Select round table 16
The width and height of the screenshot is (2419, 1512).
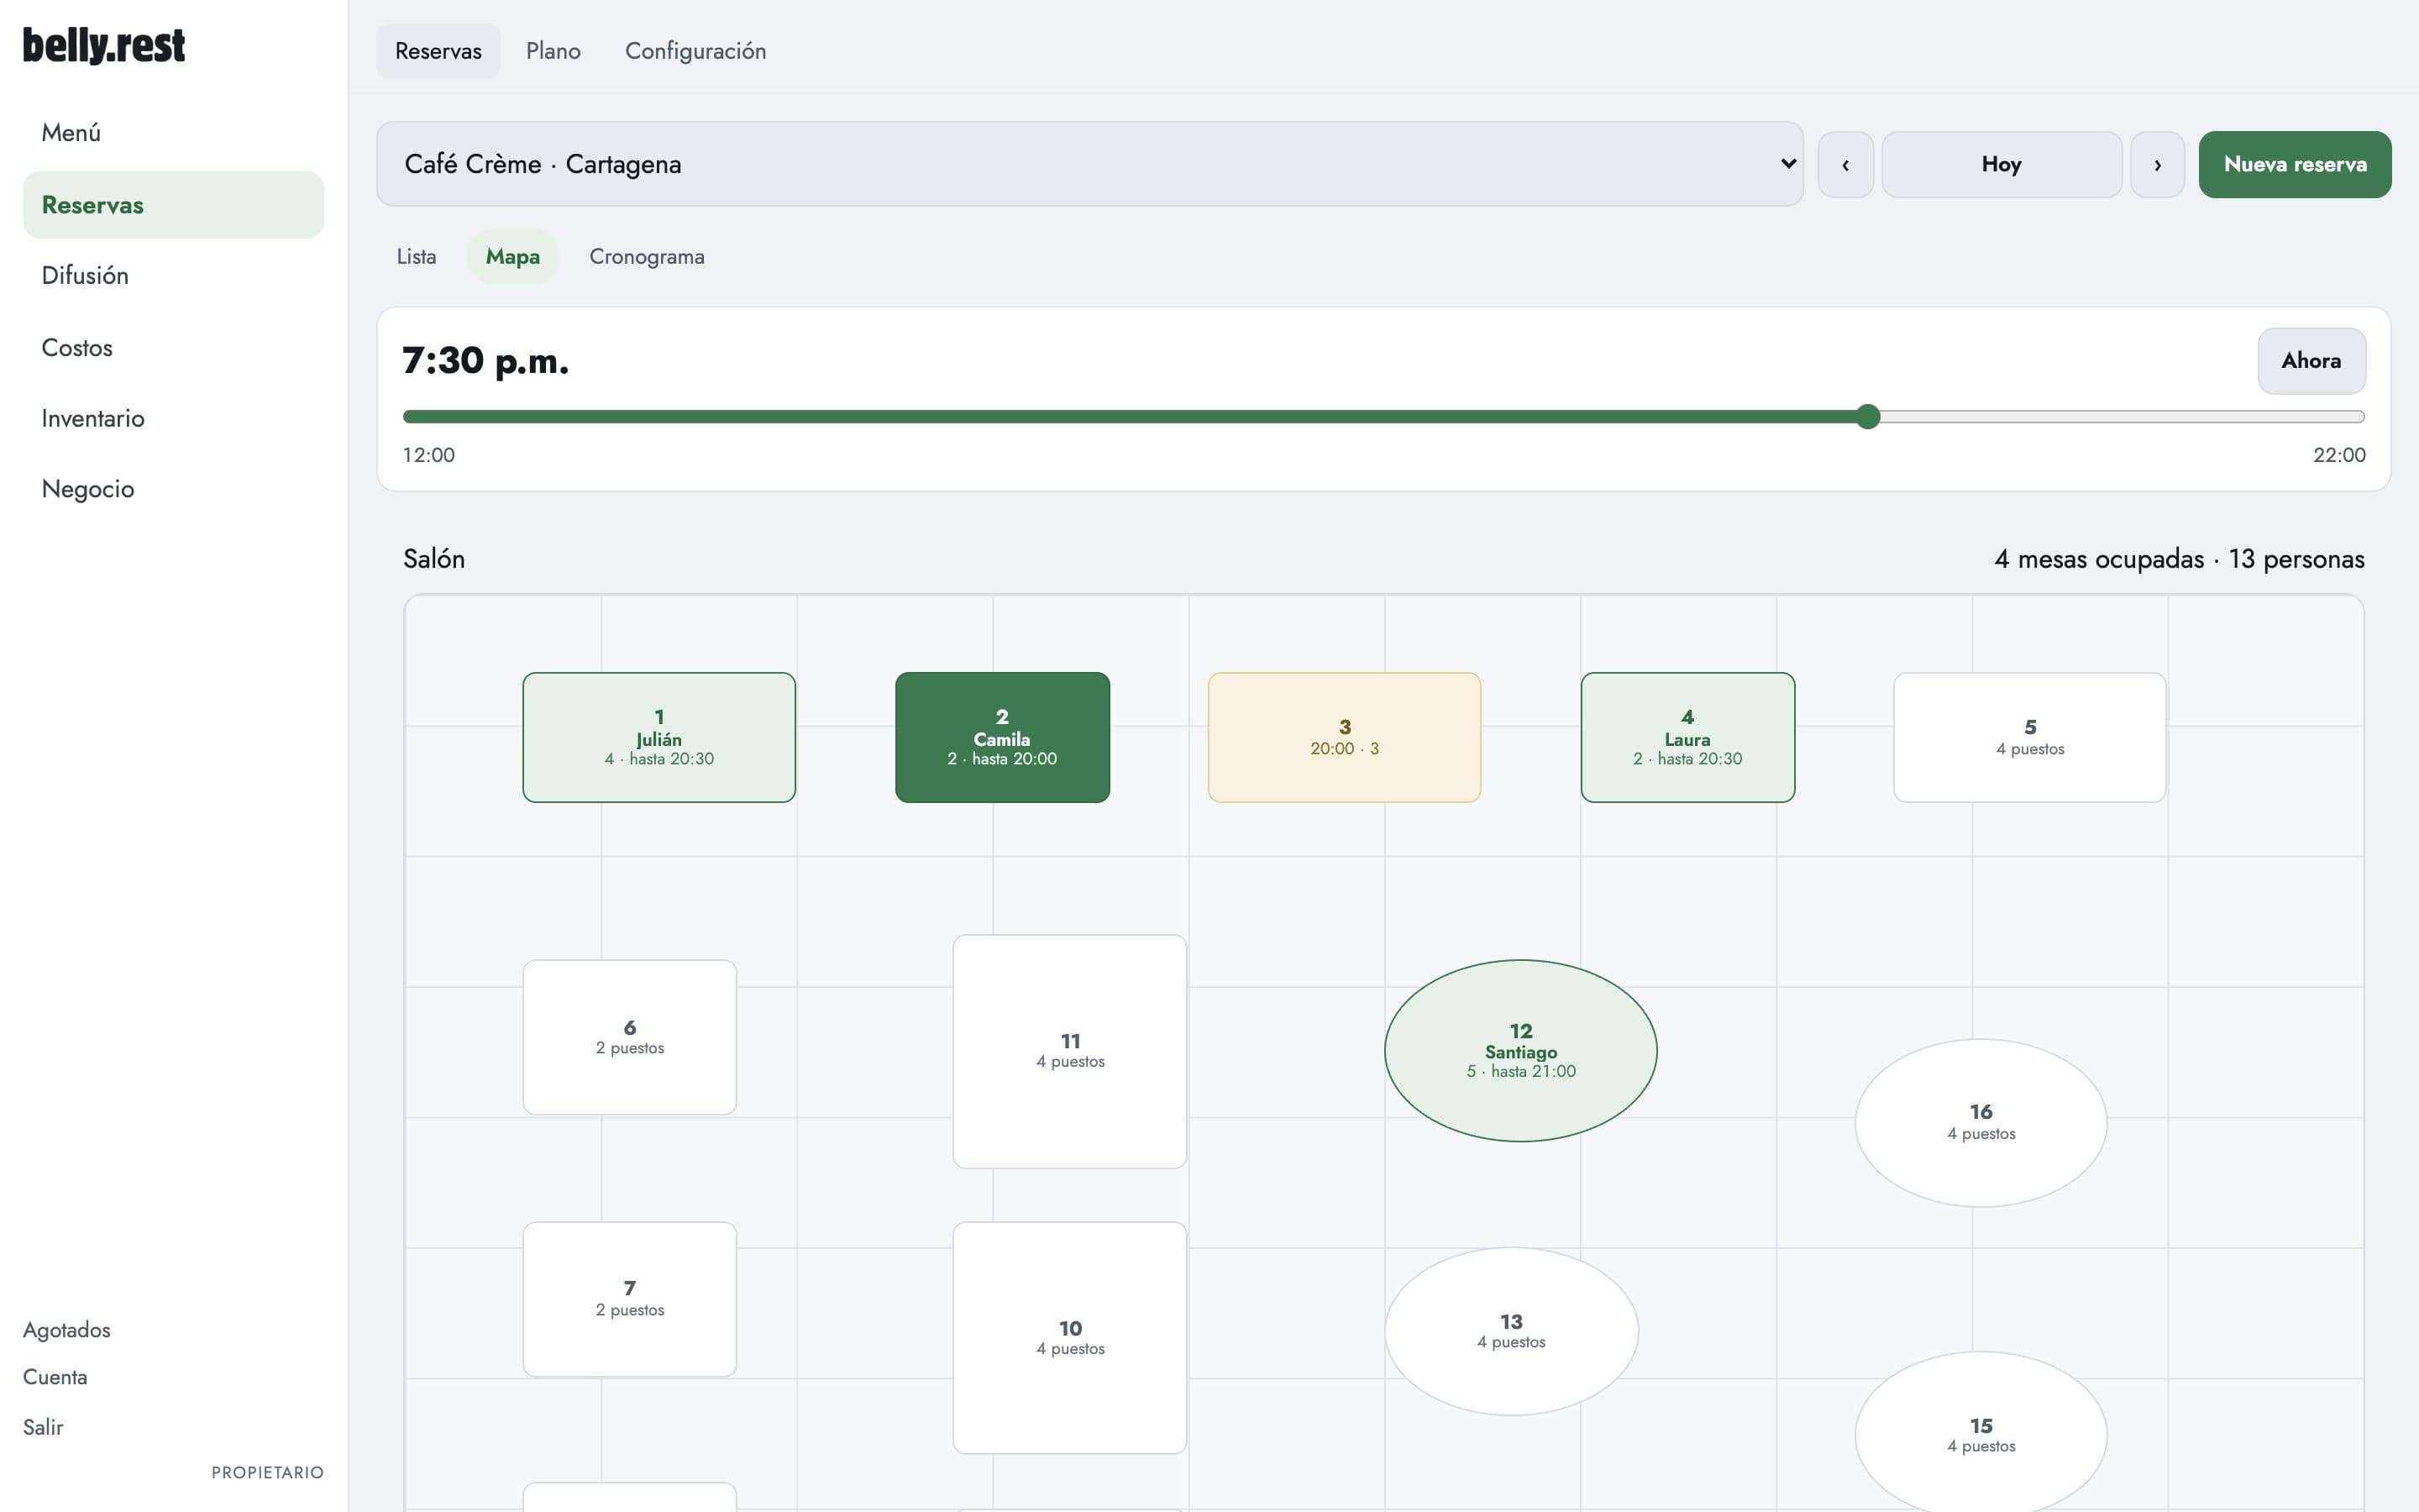1981,1122
